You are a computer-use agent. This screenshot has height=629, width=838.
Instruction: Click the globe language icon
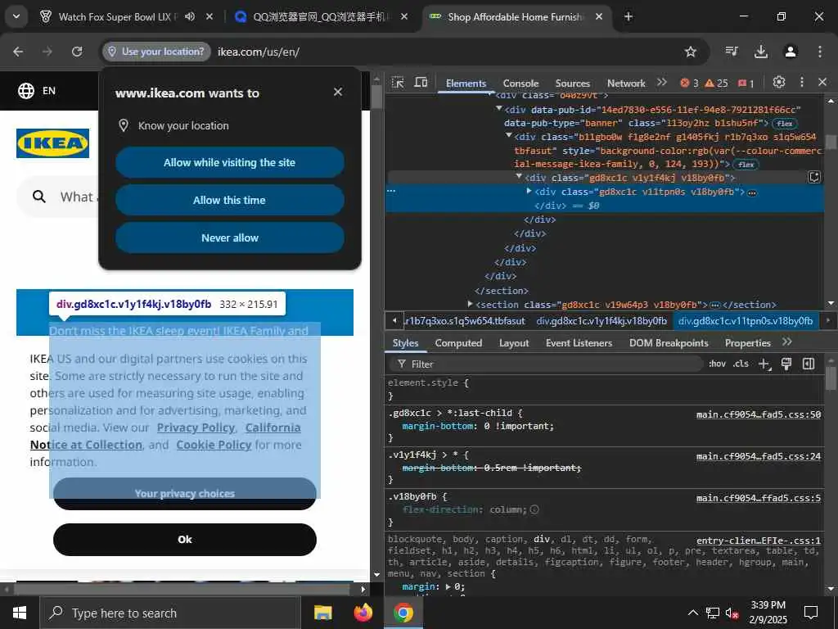[x=25, y=90]
